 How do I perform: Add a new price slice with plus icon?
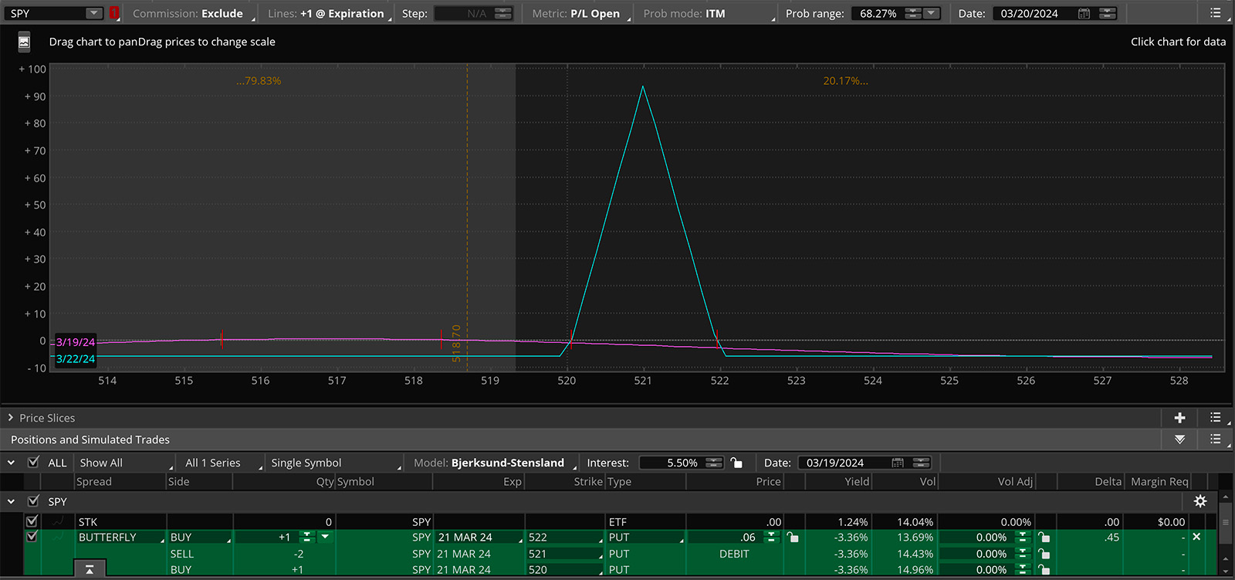[x=1179, y=418]
